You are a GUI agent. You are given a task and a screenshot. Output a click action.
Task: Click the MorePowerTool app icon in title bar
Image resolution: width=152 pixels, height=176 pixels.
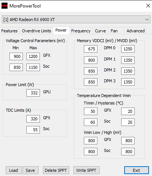click(5, 6)
